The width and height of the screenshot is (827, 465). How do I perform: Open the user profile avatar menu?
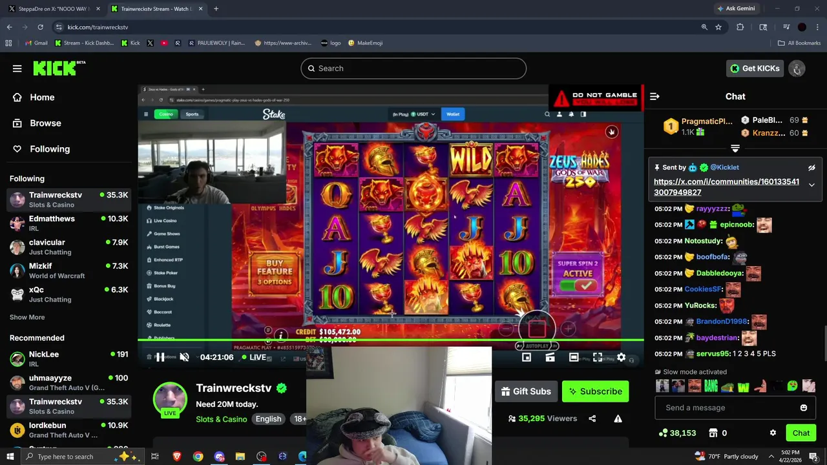(x=797, y=68)
